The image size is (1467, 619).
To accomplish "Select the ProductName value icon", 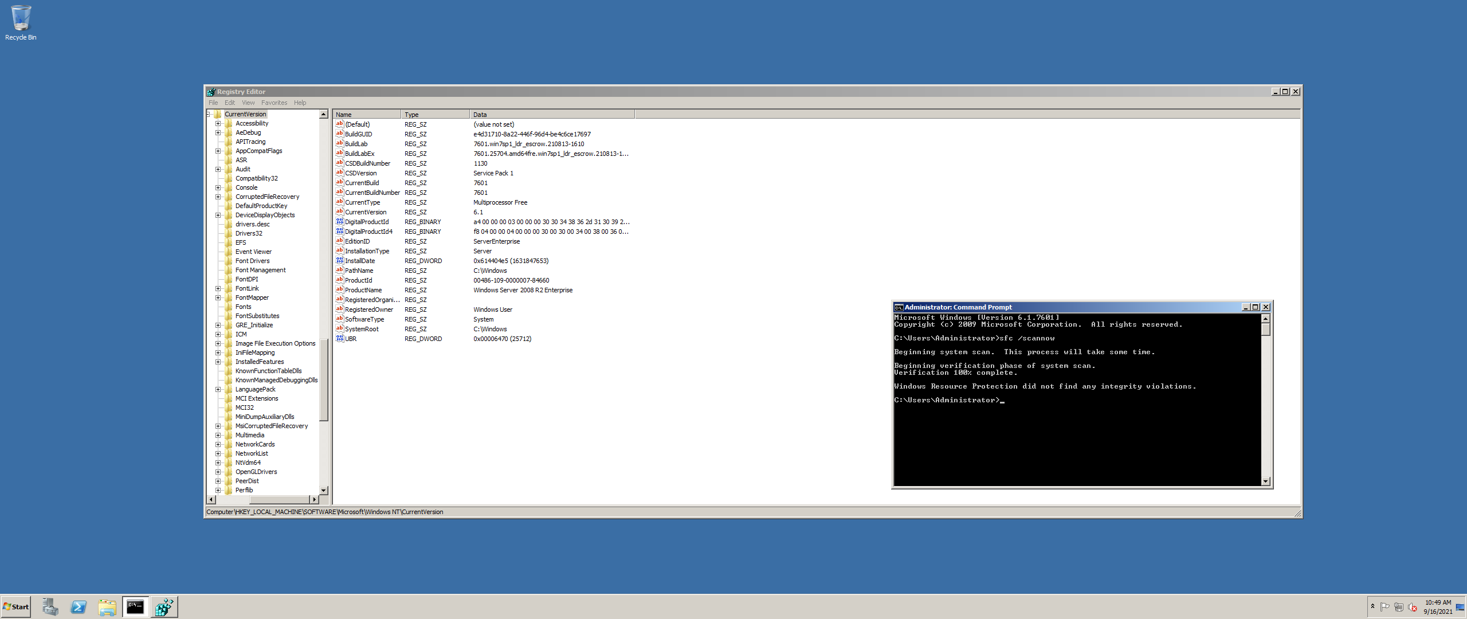I will [x=339, y=289].
